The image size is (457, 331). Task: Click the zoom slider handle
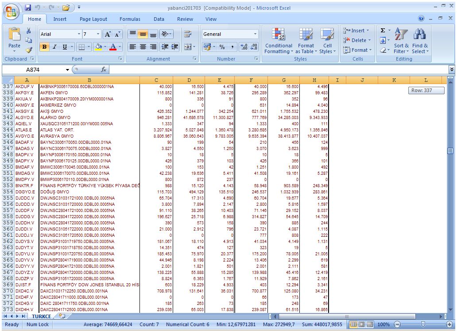click(423, 324)
